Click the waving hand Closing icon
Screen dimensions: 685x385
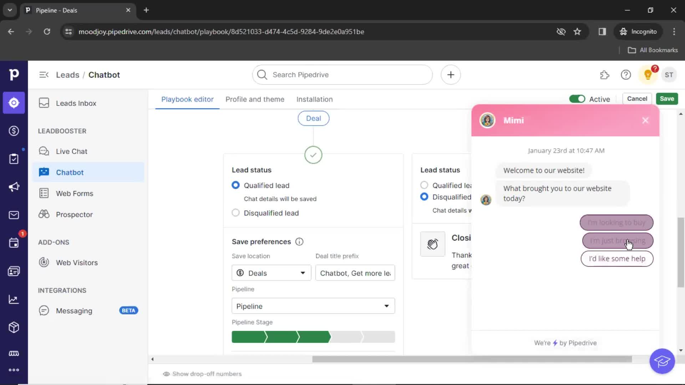pyautogui.click(x=432, y=244)
